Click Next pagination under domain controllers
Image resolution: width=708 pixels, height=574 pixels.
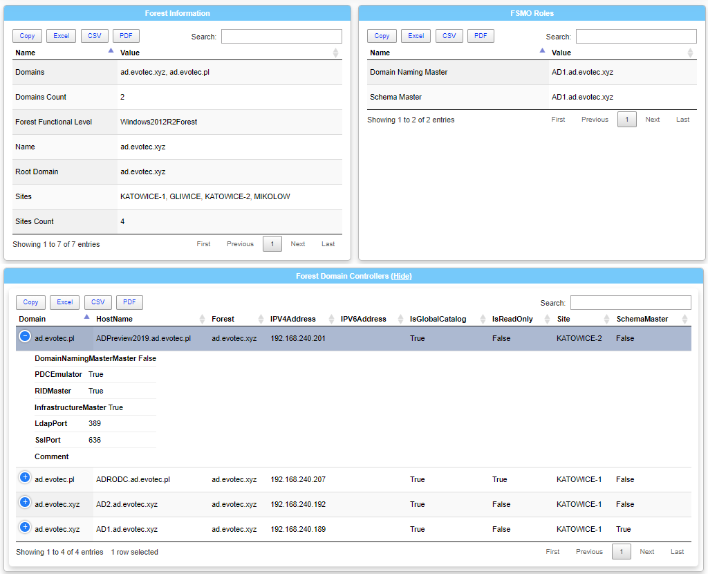pyautogui.click(x=647, y=552)
